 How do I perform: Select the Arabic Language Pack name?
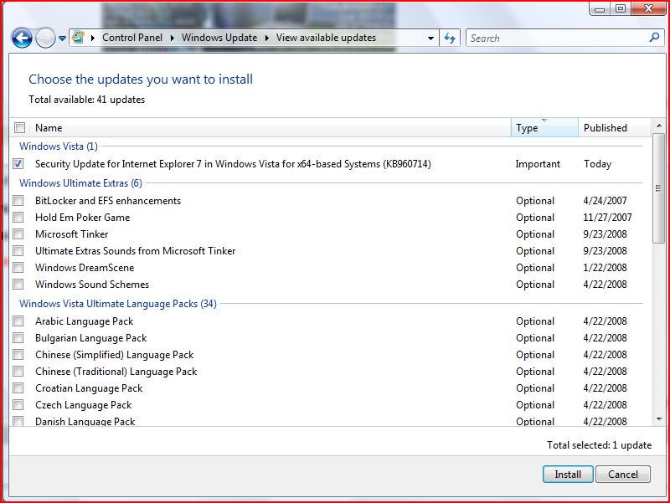[x=85, y=321]
